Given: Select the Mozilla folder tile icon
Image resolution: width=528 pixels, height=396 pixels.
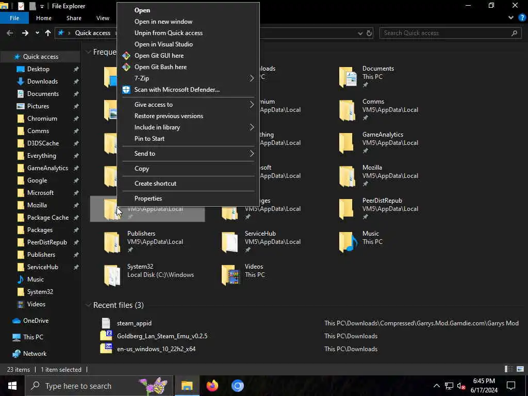Looking at the screenshot, I should tap(348, 176).
